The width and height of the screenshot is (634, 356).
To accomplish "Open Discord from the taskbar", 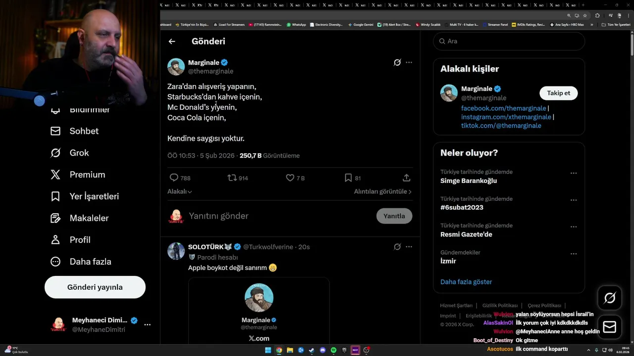I will click(x=322, y=350).
